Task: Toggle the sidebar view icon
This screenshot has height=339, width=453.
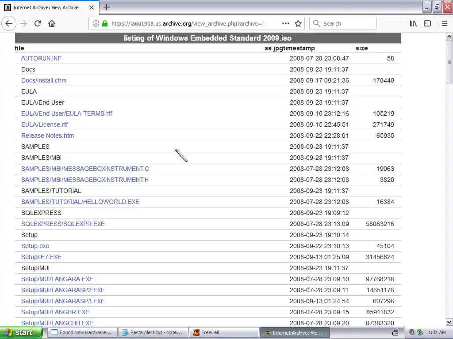Action: [427, 23]
